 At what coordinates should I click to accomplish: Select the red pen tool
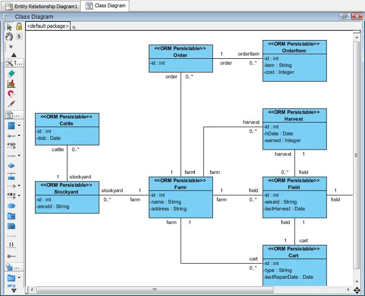(x=11, y=104)
